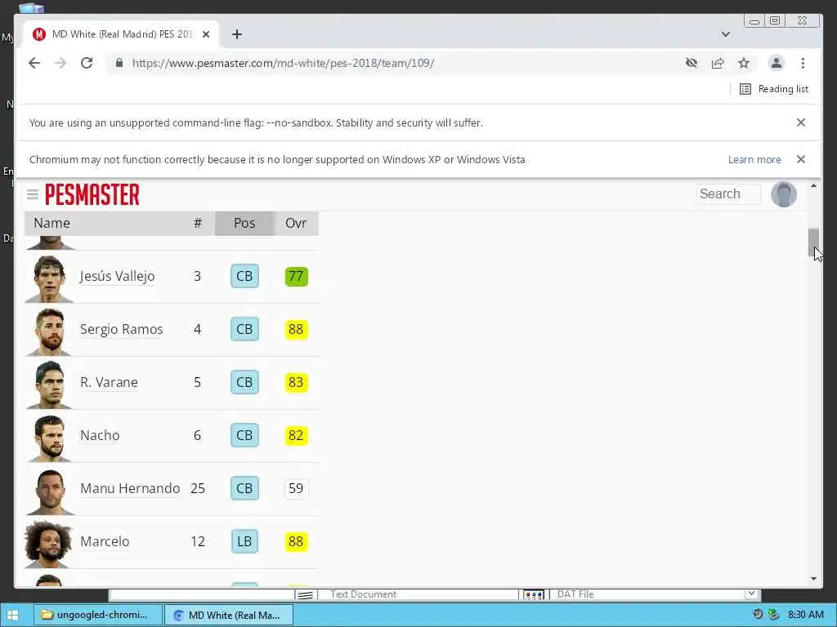The image size is (837, 627).
Task: Click scrollbar up arrow of page
Action: pos(813,185)
